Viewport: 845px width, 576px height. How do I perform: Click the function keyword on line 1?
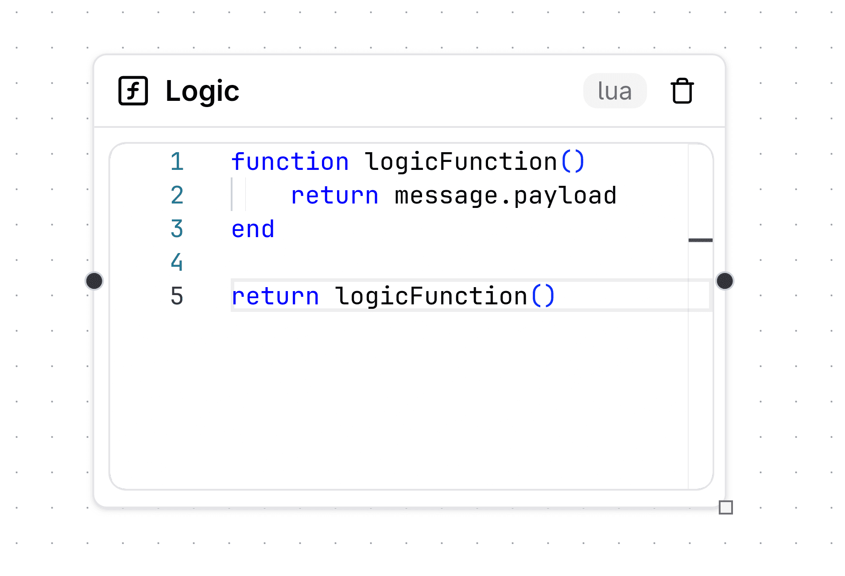(x=289, y=161)
